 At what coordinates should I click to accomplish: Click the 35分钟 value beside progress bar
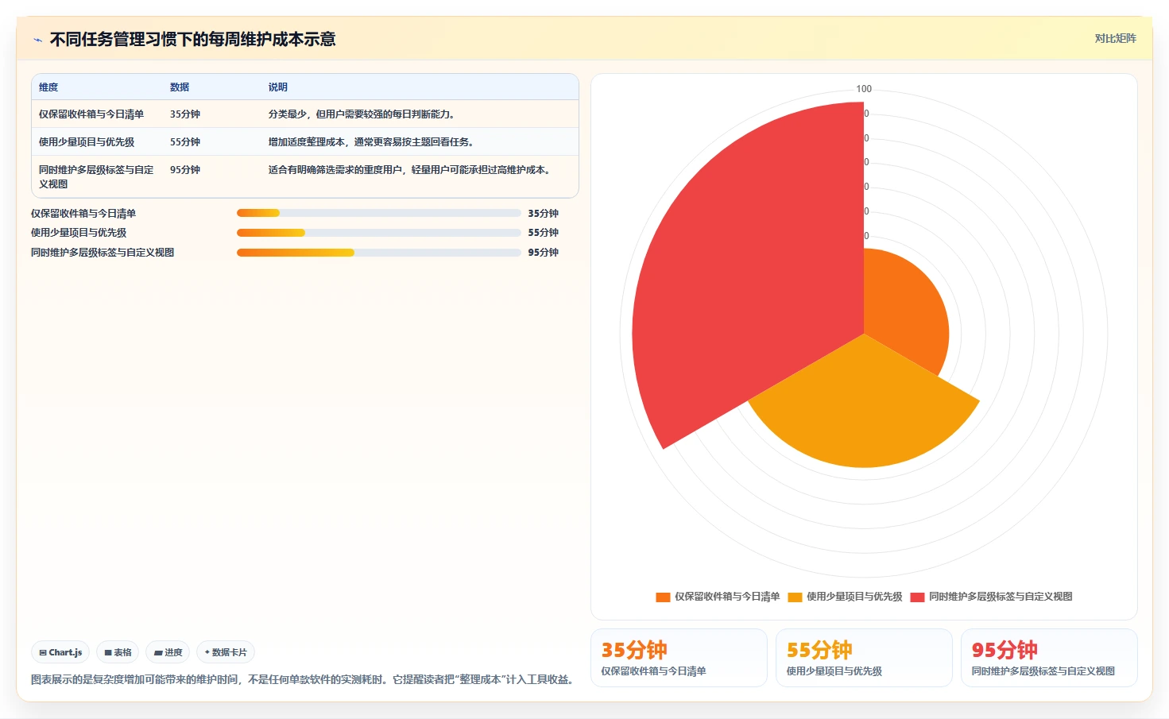543,214
